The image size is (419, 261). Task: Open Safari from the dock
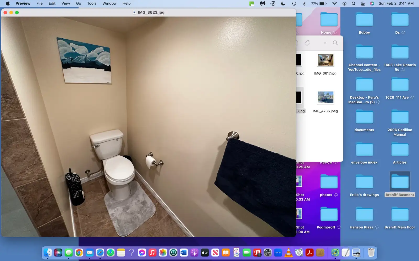point(100,253)
